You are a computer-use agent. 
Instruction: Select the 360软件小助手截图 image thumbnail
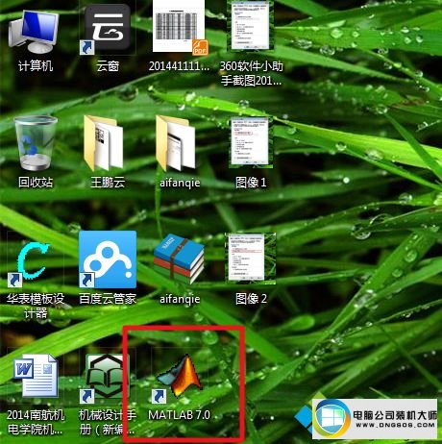tap(251, 26)
